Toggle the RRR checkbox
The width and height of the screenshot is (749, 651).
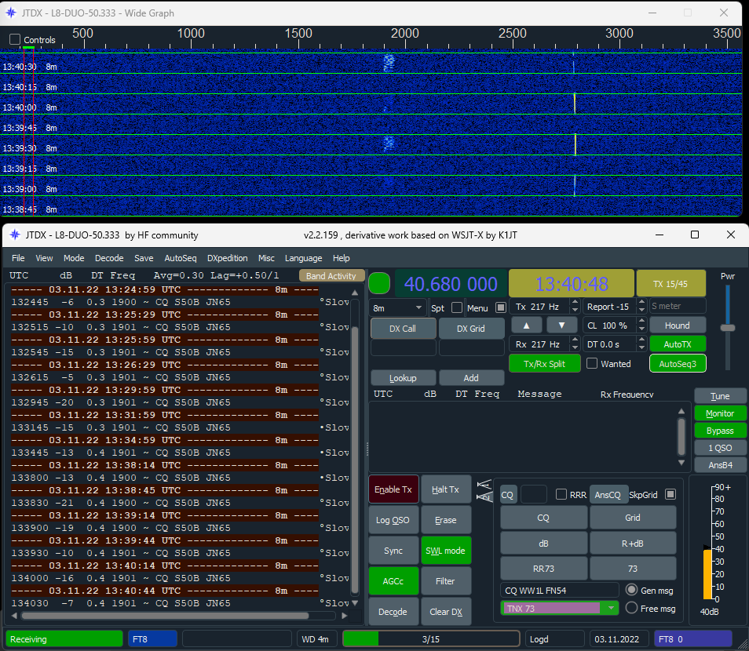(x=562, y=494)
